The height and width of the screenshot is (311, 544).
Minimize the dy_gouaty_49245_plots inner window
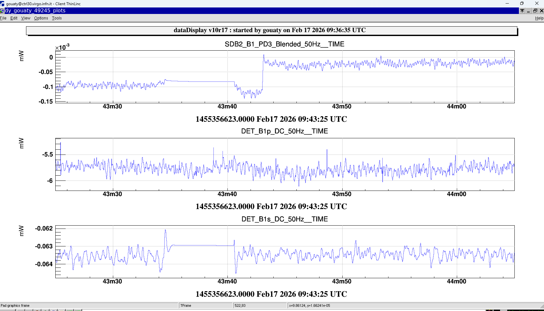pos(529,11)
